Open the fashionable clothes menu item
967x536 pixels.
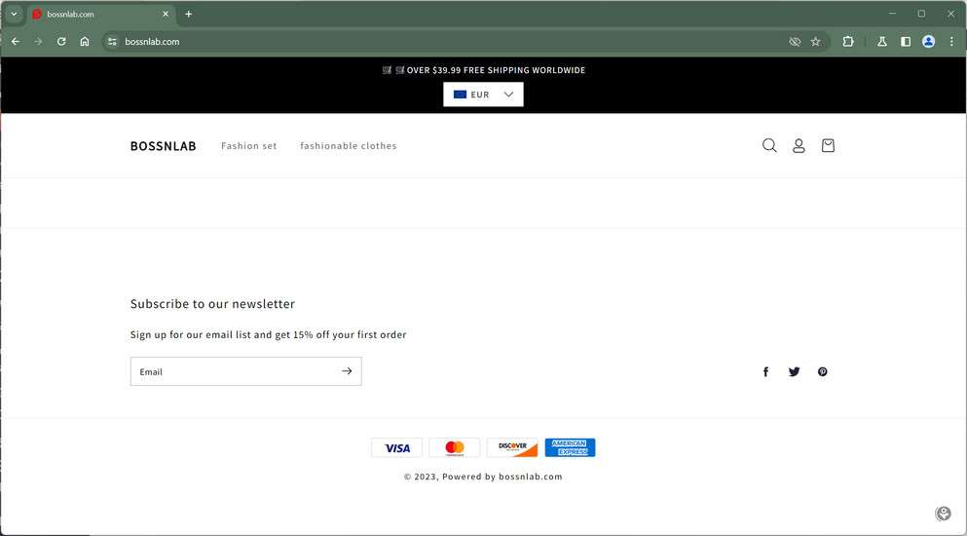349,146
